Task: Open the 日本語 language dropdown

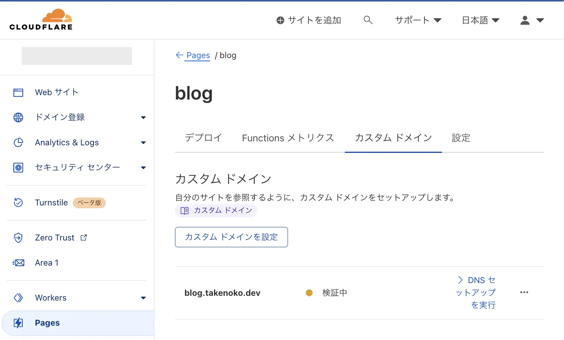Action: click(480, 20)
